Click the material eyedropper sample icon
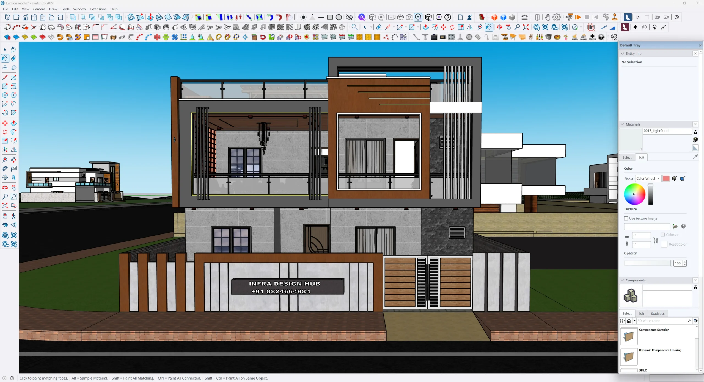This screenshot has width=704, height=382. pos(695,157)
